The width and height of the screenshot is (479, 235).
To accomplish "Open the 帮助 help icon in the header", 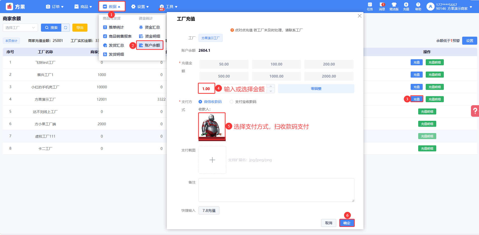I will 418,7.
